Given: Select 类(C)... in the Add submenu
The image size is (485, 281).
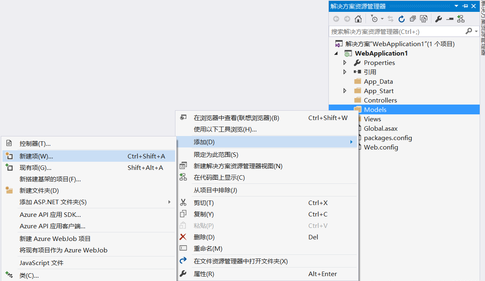Looking at the screenshot, I should (x=29, y=276).
